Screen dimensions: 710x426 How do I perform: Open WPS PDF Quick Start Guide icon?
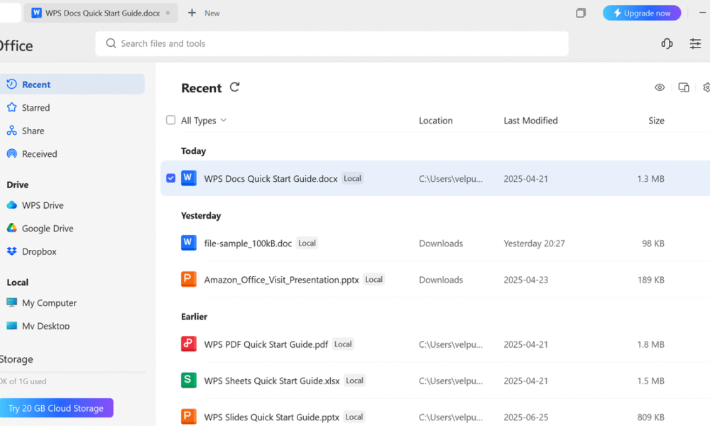pos(188,344)
